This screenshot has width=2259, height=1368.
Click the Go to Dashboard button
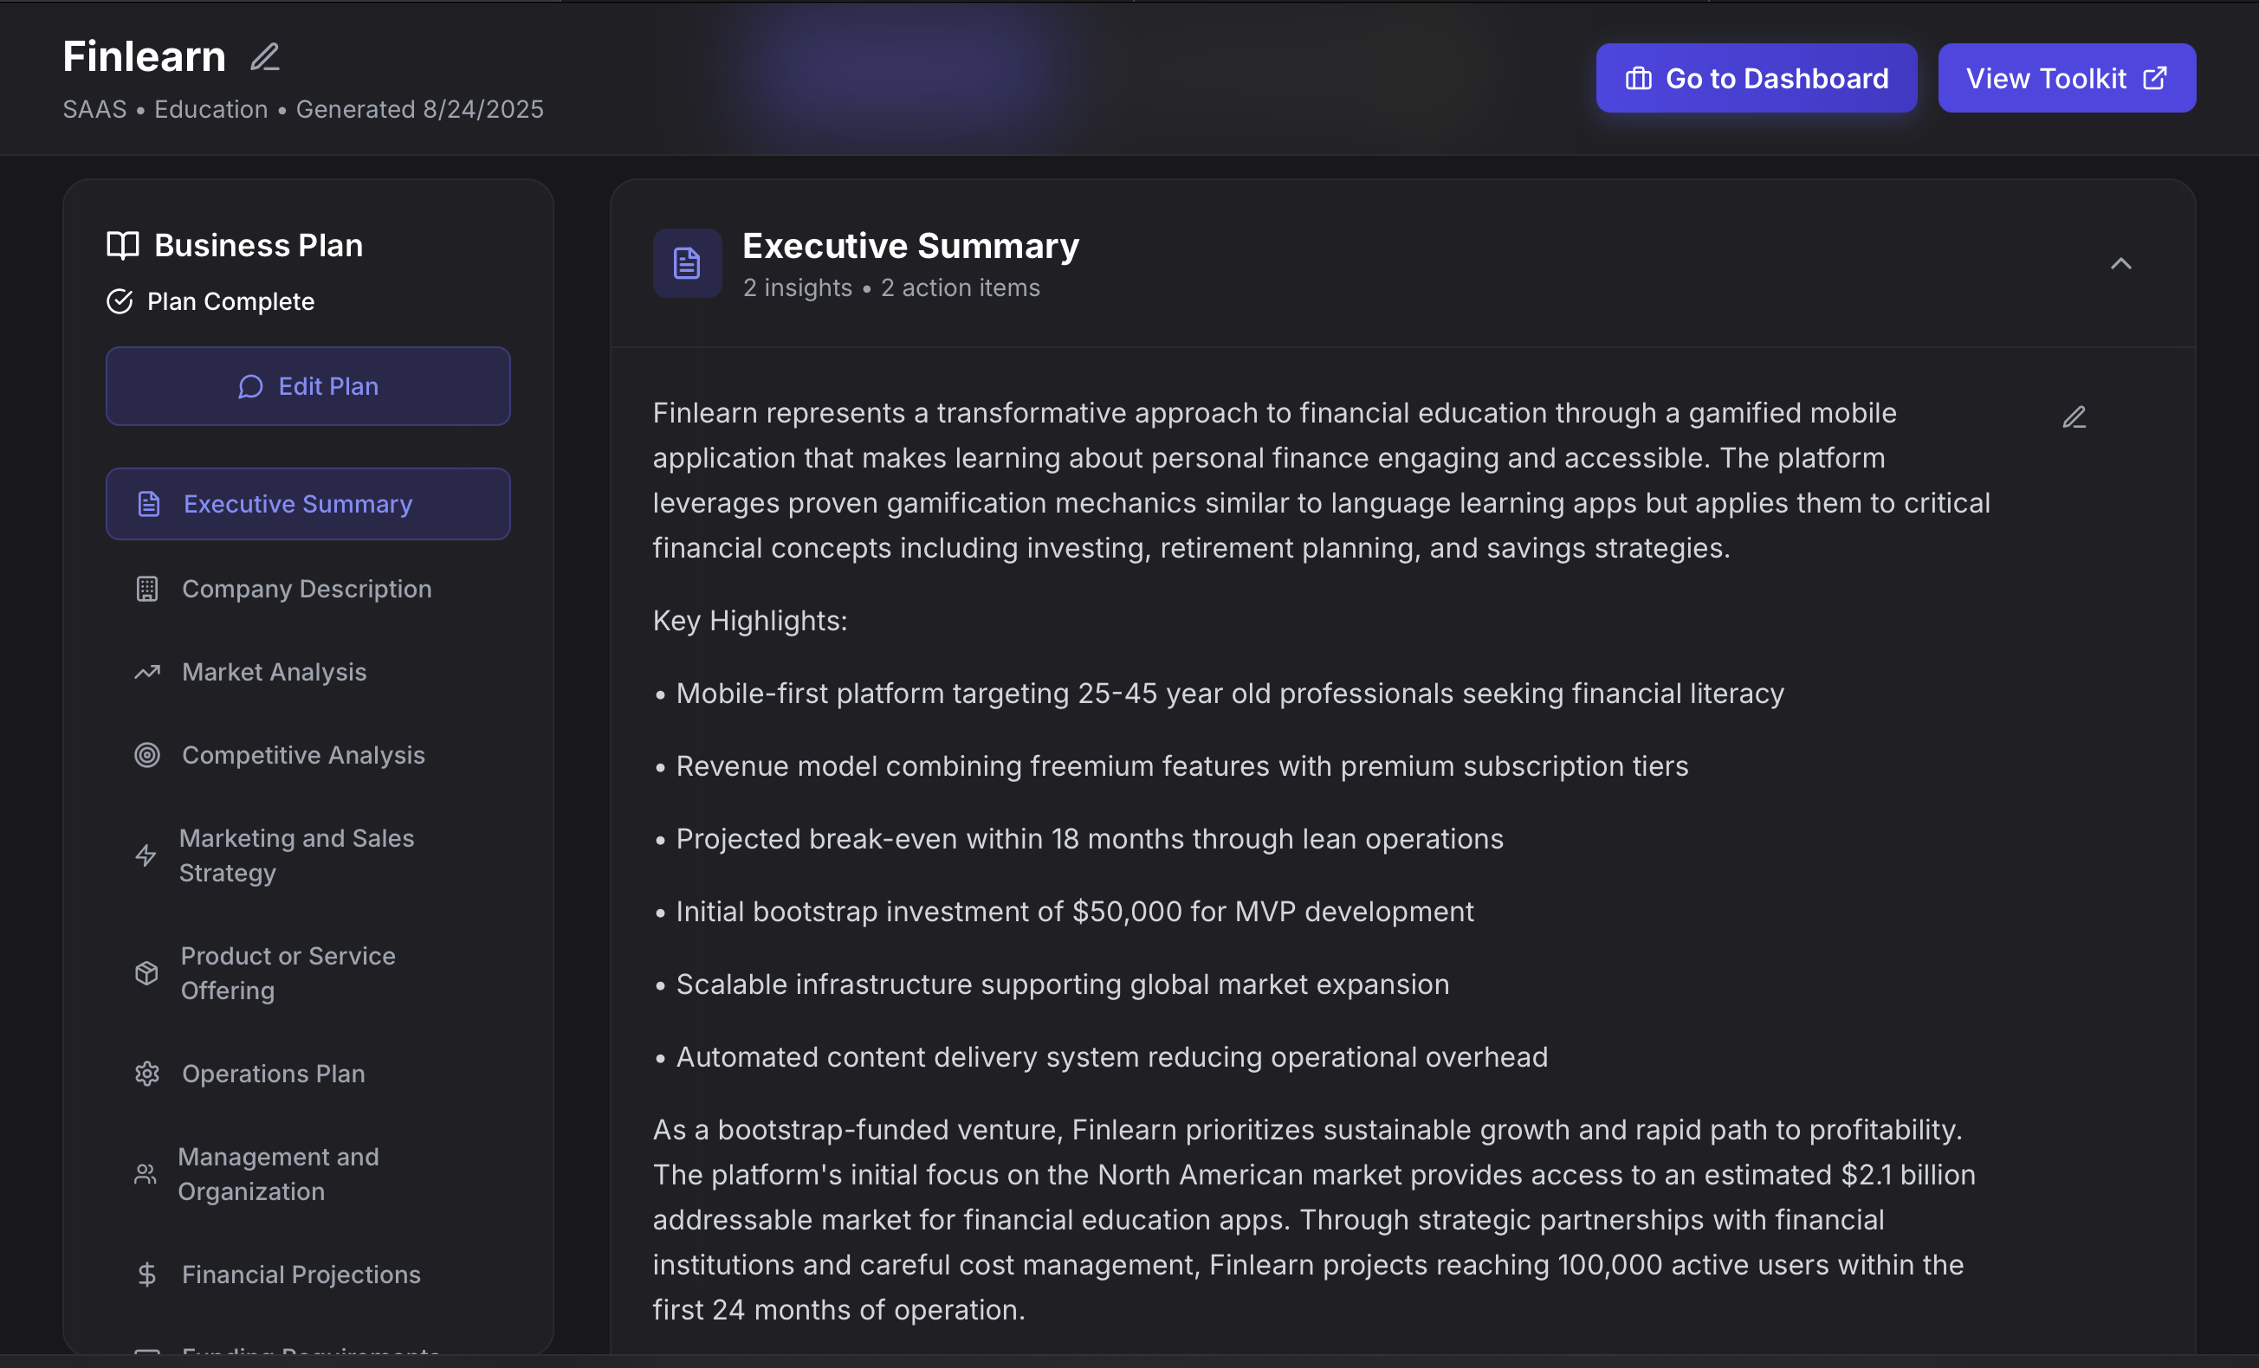point(1756,79)
